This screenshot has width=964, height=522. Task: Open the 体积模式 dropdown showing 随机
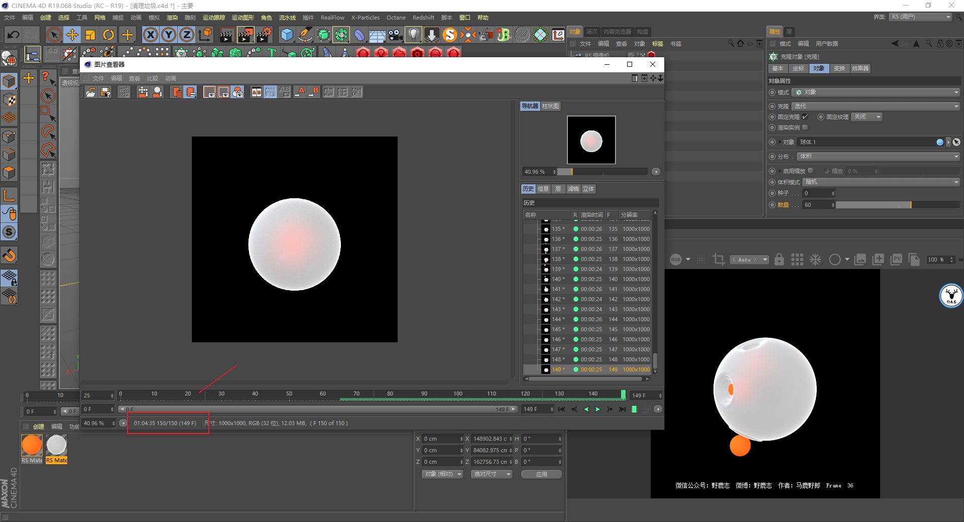pyautogui.click(x=882, y=182)
